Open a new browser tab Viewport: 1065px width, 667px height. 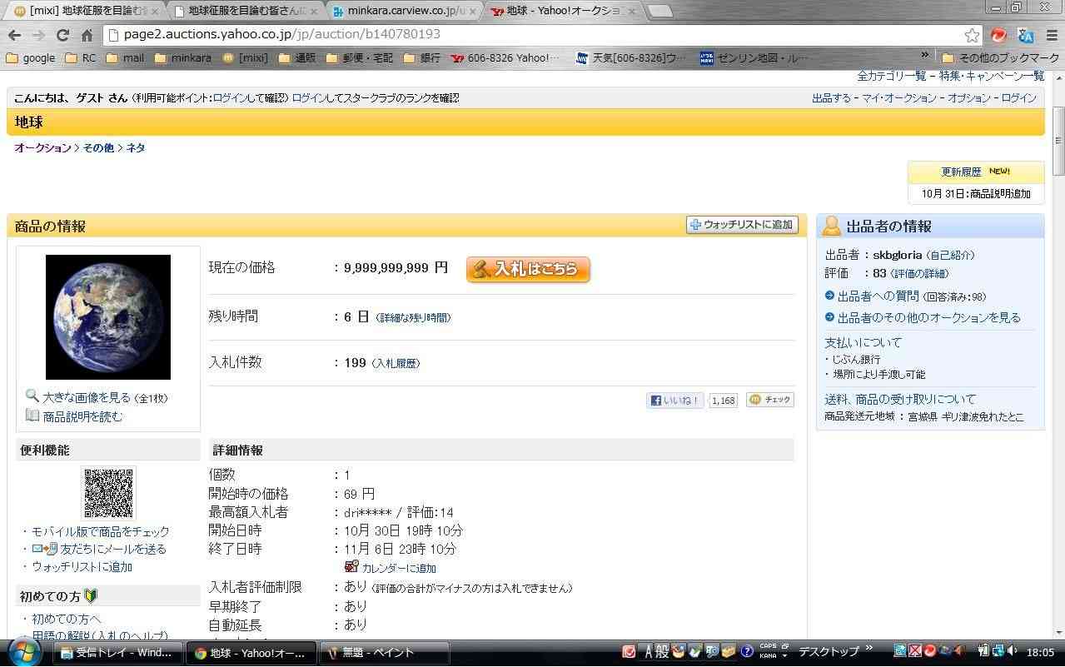pos(659,11)
